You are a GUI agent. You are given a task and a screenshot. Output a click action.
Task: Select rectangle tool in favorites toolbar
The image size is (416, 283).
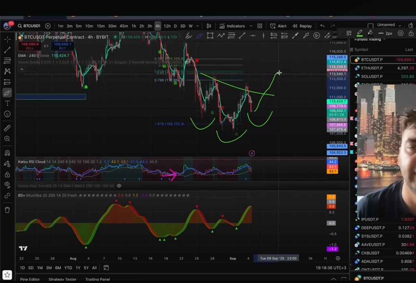[210, 36]
